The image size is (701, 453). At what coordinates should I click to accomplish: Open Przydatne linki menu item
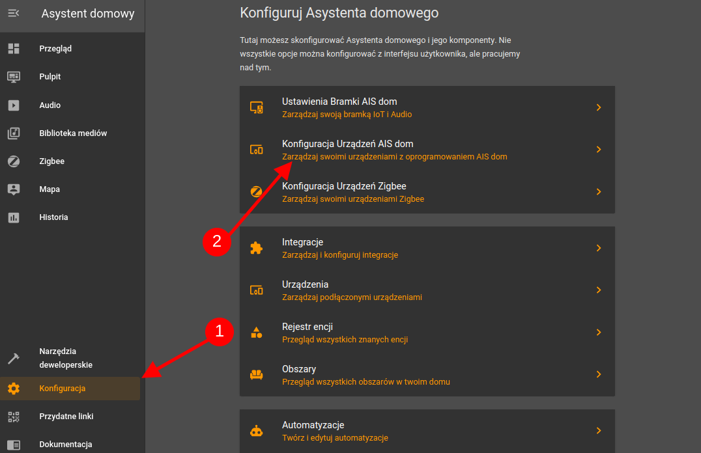pyautogui.click(x=70, y=417)
